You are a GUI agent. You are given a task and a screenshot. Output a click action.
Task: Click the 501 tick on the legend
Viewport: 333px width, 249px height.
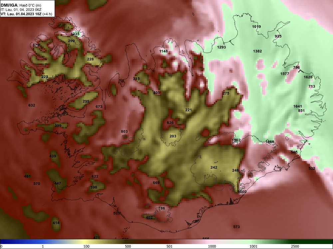click(169, 246)
